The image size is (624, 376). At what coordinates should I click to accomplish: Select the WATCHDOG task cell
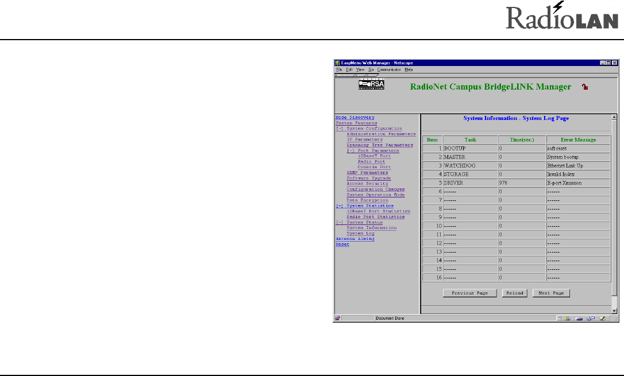[x=471, y=166]
